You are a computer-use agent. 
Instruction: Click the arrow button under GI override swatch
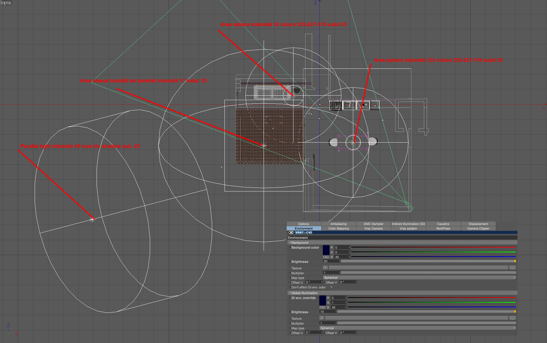[x=322, y=307]
